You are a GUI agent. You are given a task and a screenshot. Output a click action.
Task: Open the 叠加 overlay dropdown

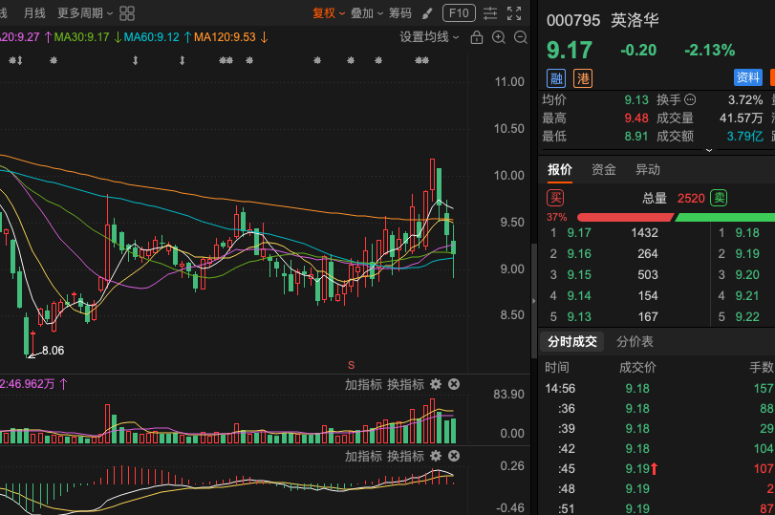click(367, 13)
